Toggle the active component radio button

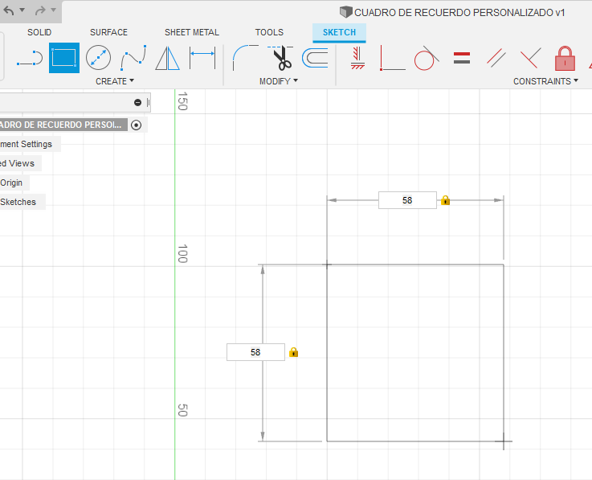(x=137, y=125)
